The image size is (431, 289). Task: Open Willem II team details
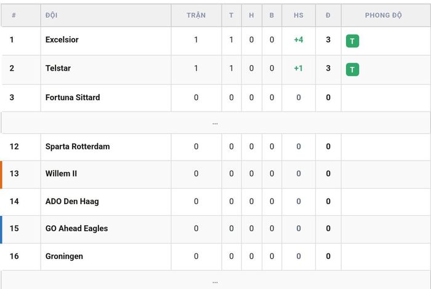(61, 173)
